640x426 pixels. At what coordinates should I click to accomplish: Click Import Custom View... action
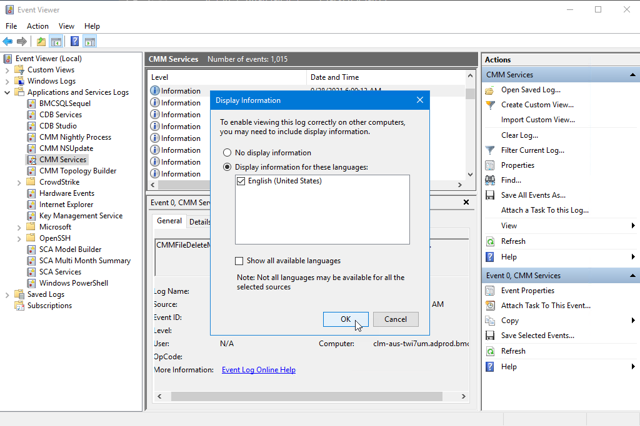coord(538,120)
